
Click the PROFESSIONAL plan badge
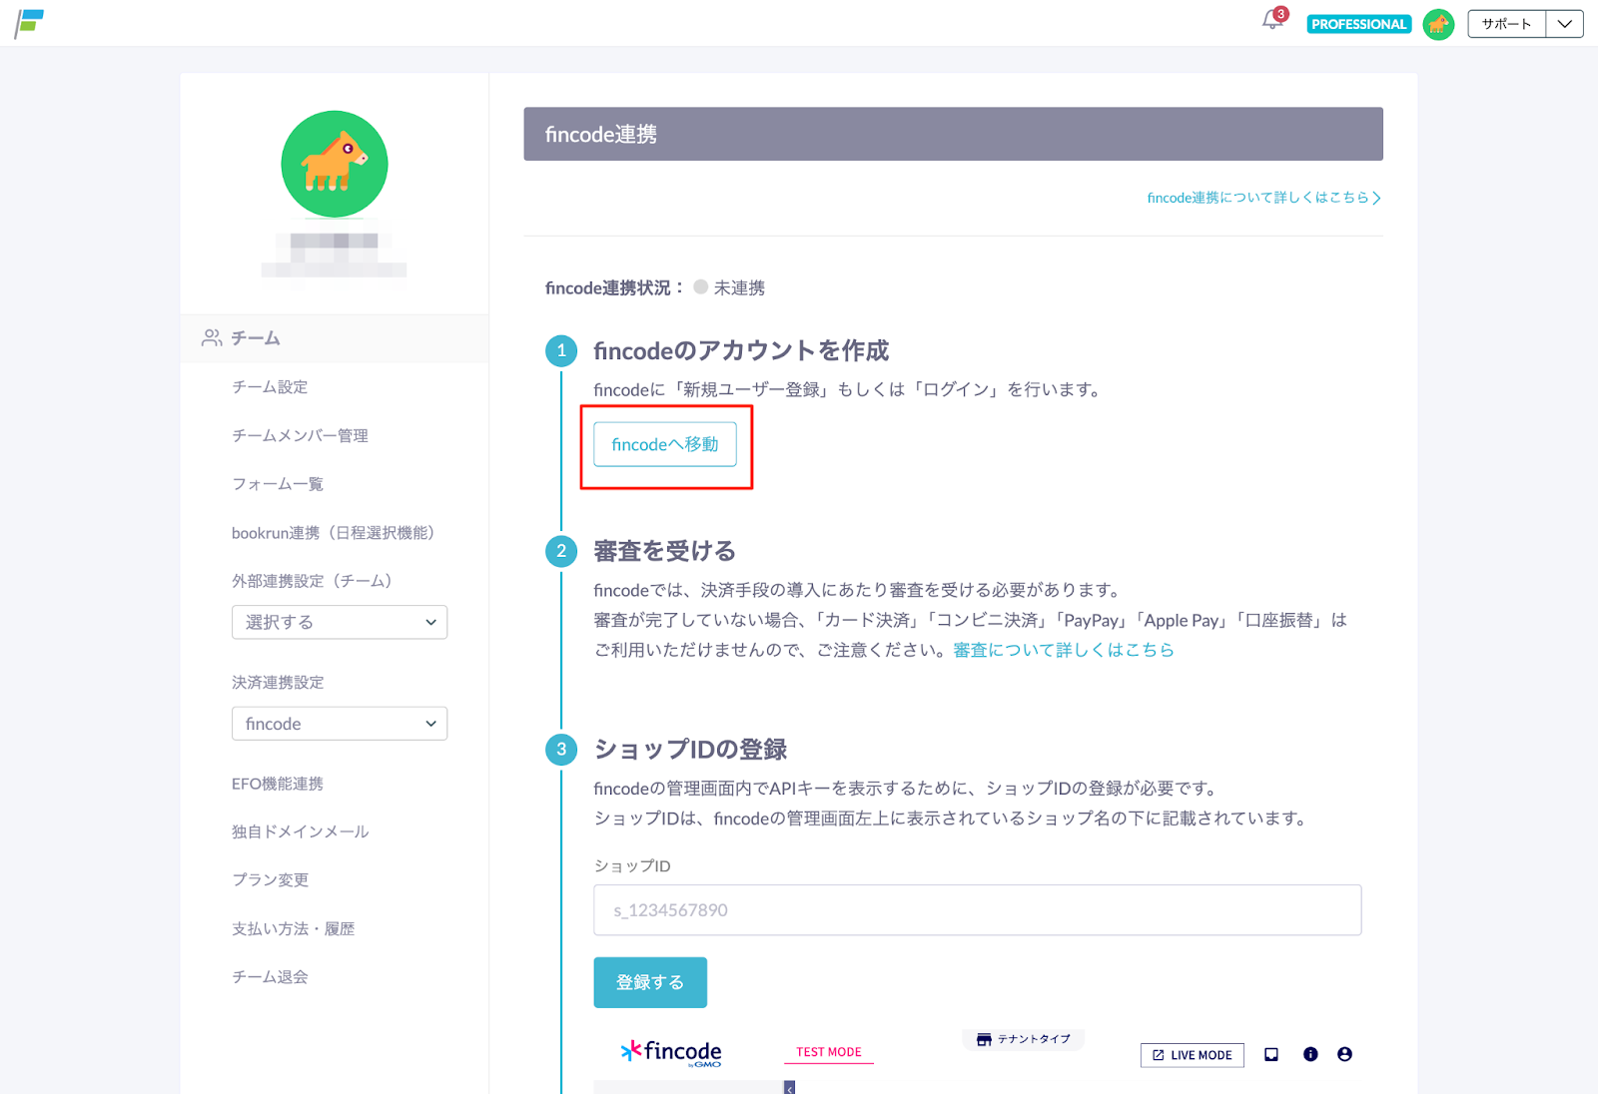(1358, 24)
